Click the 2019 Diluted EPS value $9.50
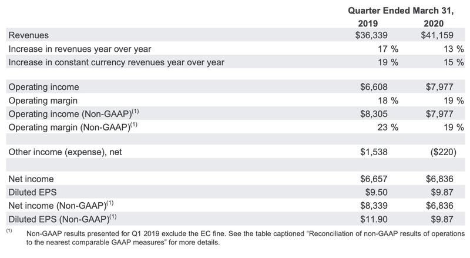The image size is (470, 258). point(375,190)
